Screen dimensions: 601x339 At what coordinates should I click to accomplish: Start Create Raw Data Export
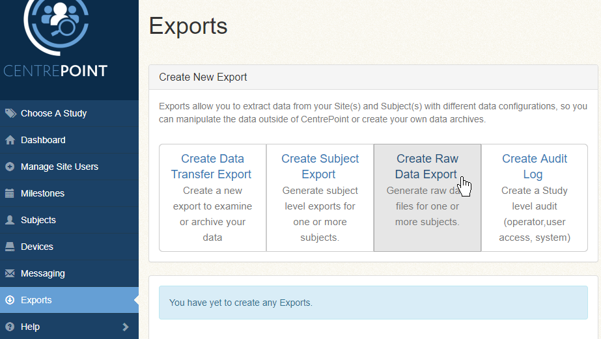427,167
